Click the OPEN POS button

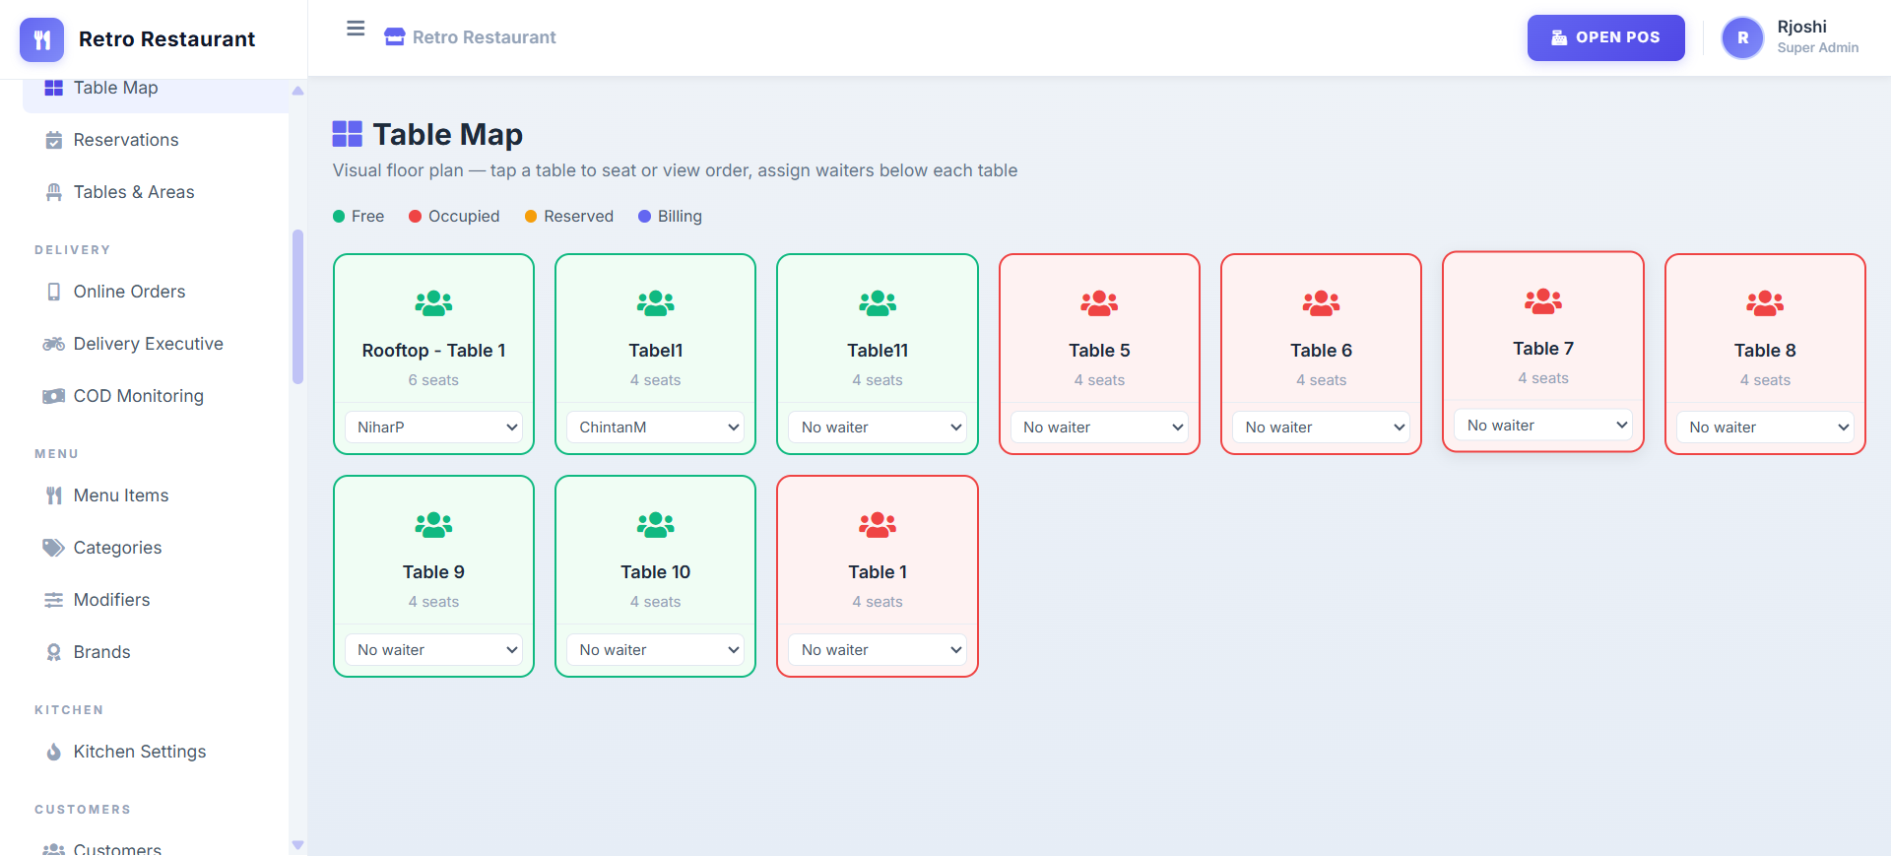point(1605,37)
